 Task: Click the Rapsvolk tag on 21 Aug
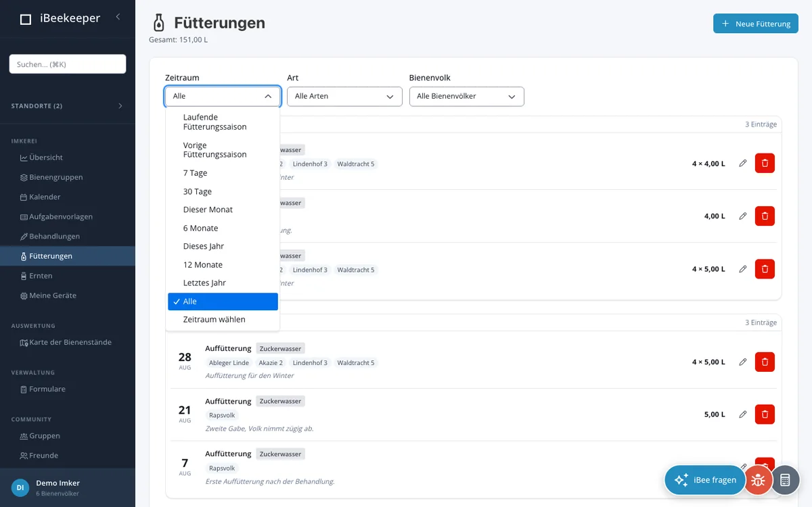pyautogui.click(x=222, y=415)
